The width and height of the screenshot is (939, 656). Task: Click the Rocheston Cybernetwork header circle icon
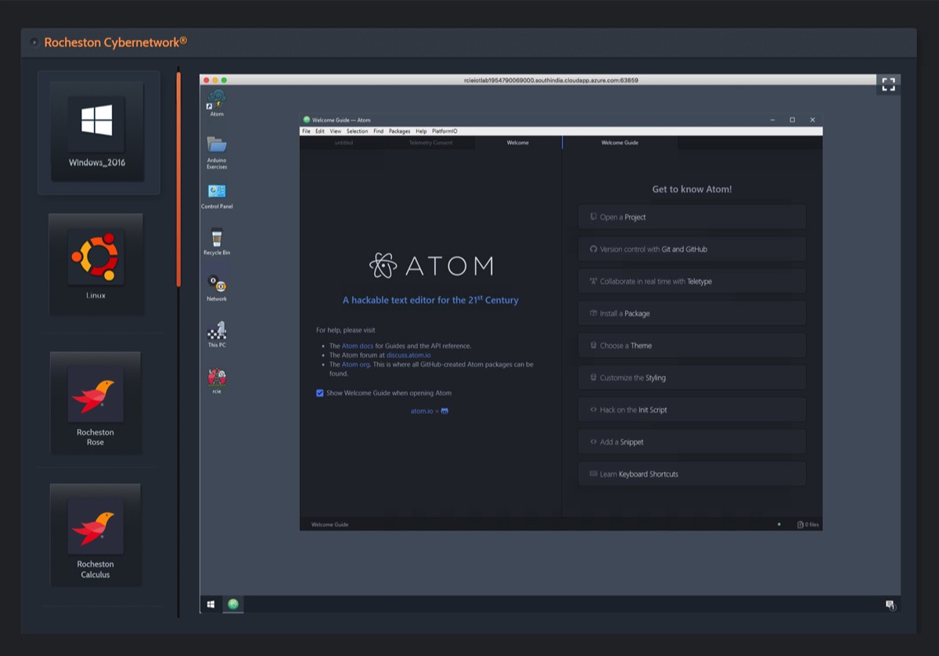(x=34, y=42)
